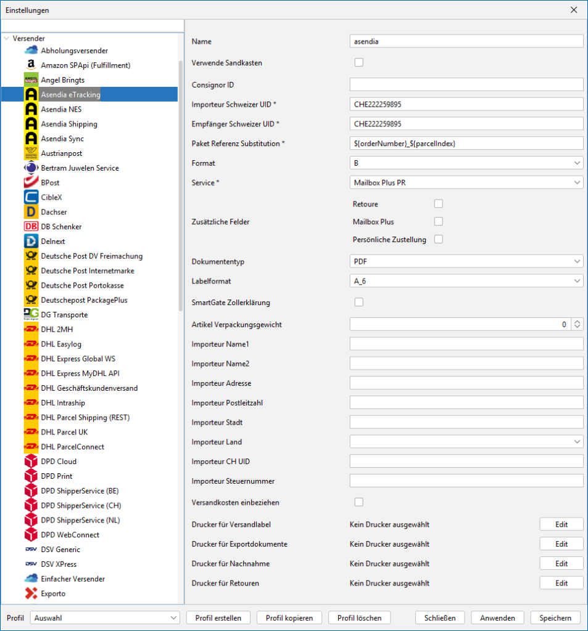Screen dimensions: 588x631
Task: Select the CibleX logo icon
Action: (31, 197)
